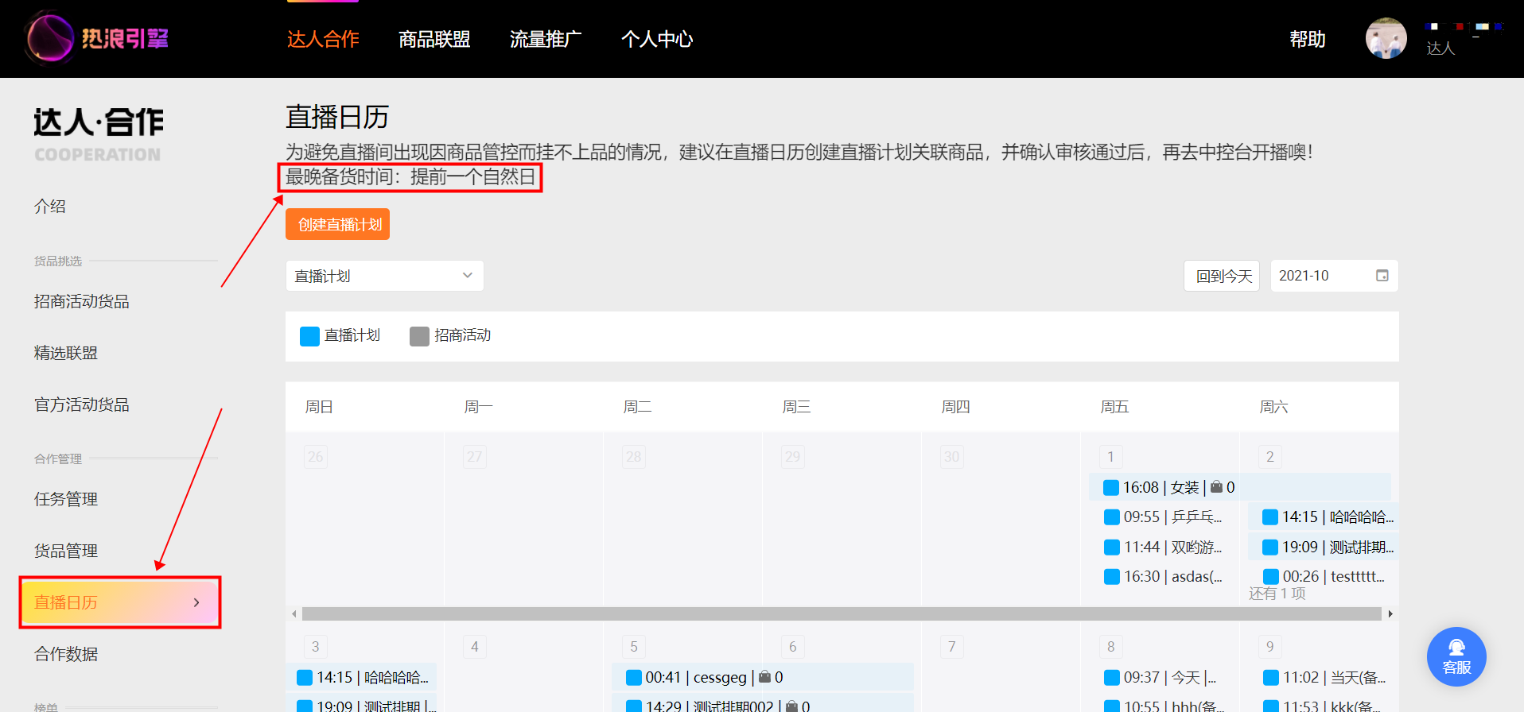
Task: Select calendar day 4 number
Action: tap(475, 647)
